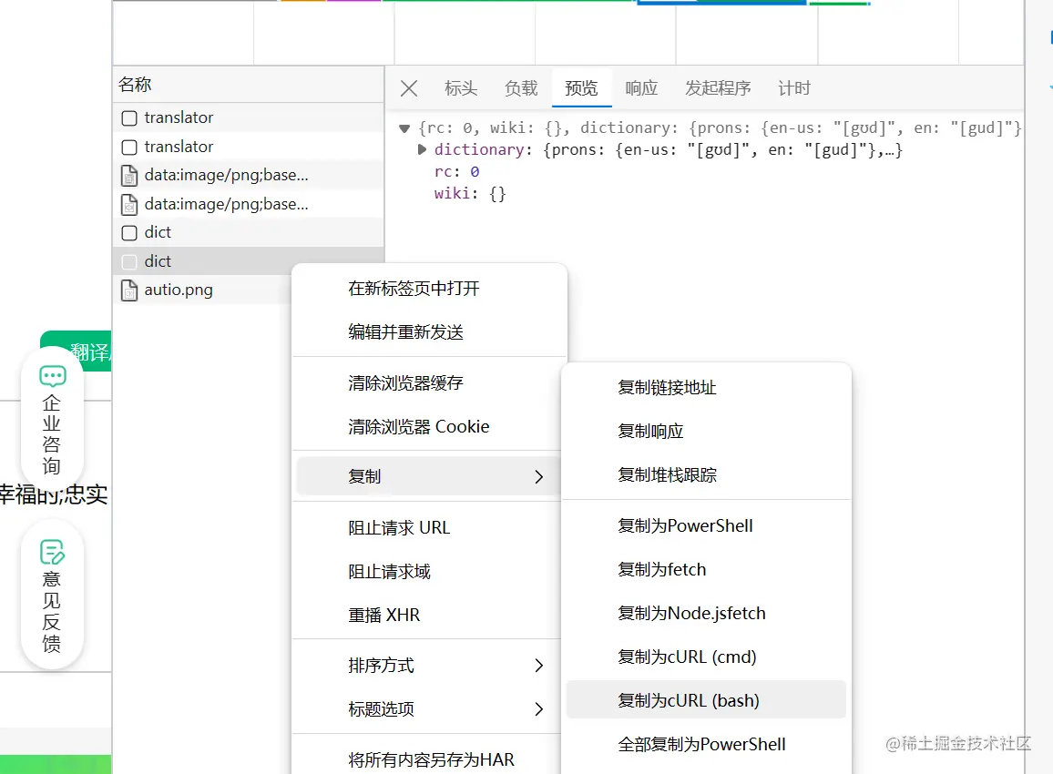The image size is (1053, 774).
Task: Expand the 排序方式 submenu arrow
Action: [x=538, y=666]
